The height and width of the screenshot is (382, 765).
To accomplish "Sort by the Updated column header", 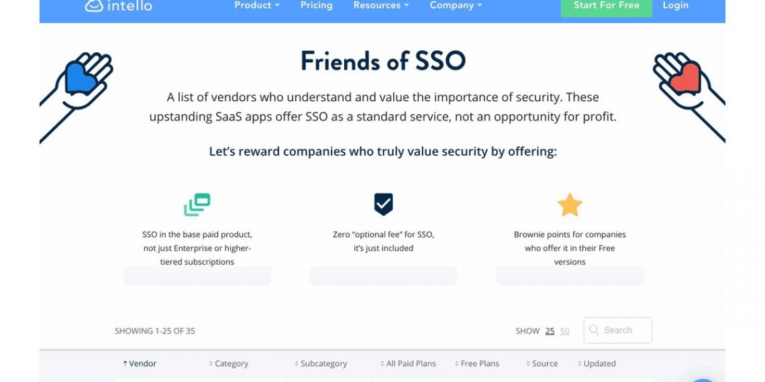I will pos(599,363).
